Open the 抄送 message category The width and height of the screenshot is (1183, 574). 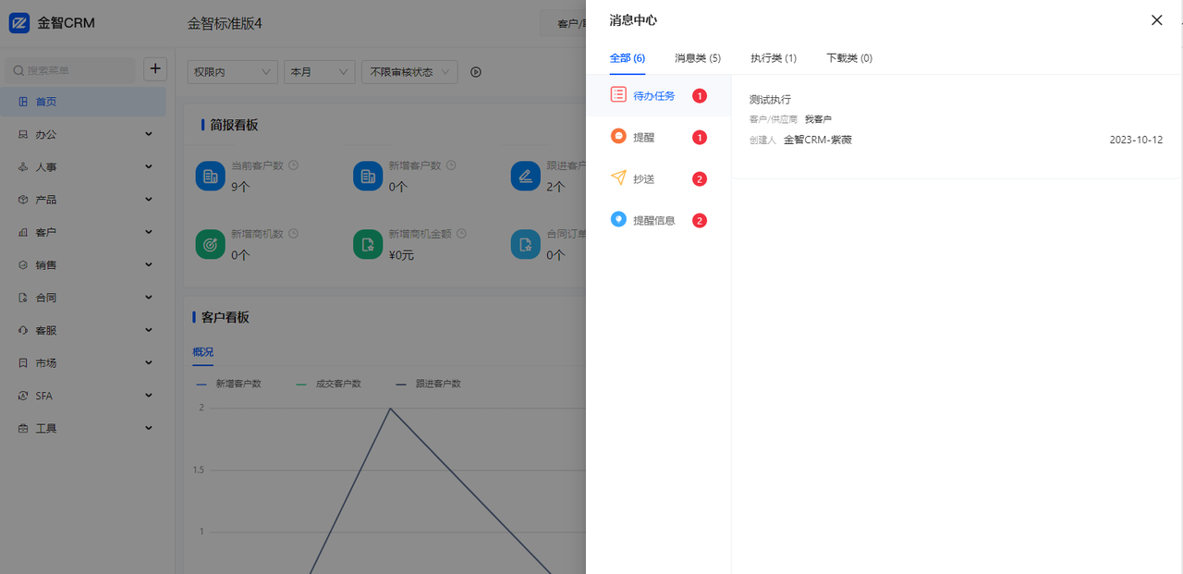click(x=658, y=178)
